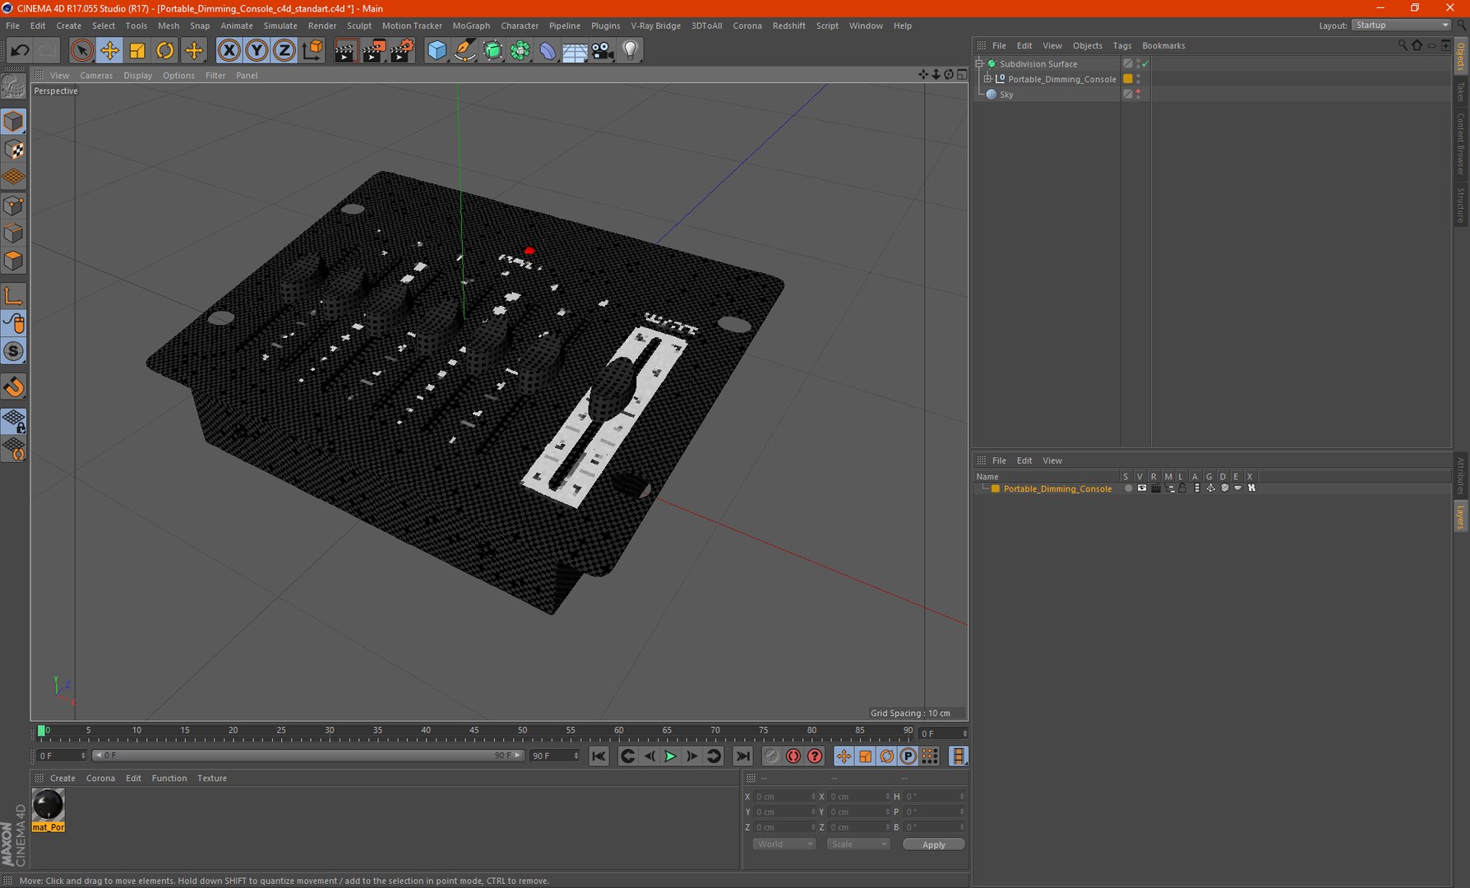Image resolution: width=1470 pixels, height=888 pixels.
Task: Toggle visibility dots for Sky object
Action: pos(1139,95)
